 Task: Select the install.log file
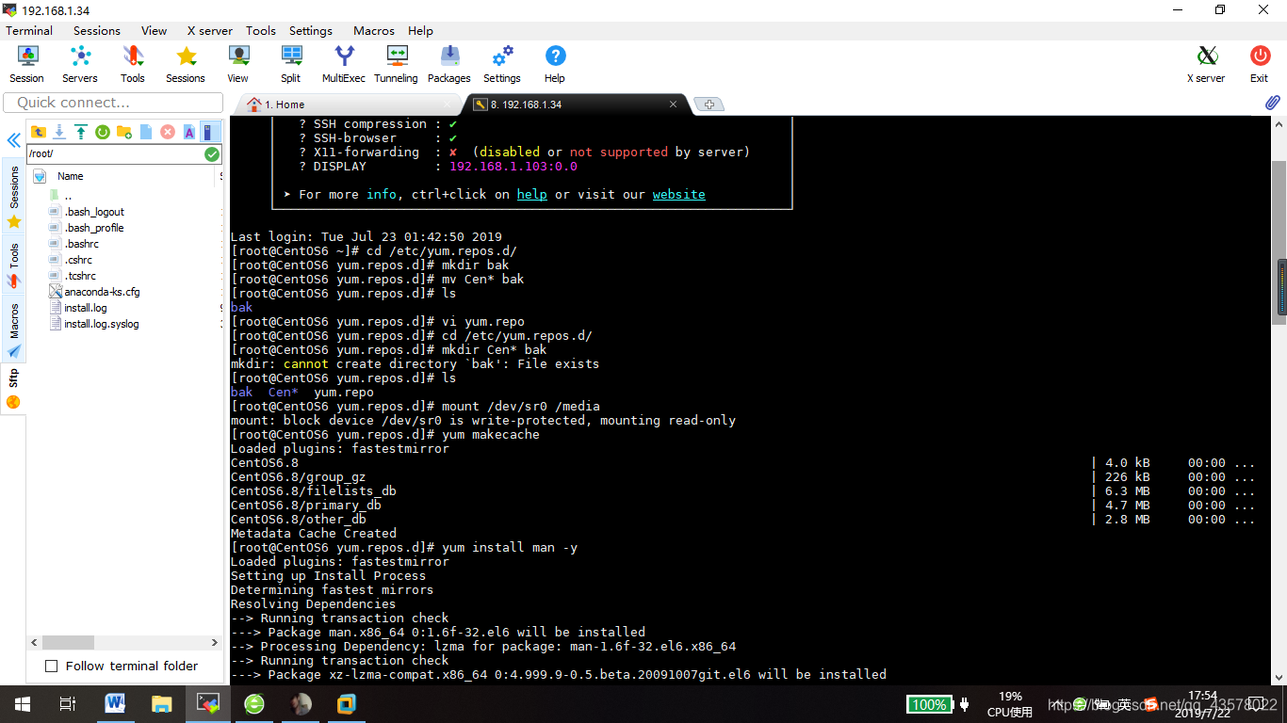[86, 308]
